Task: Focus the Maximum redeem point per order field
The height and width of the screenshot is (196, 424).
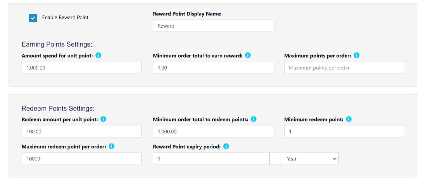Action: point(82,158)
